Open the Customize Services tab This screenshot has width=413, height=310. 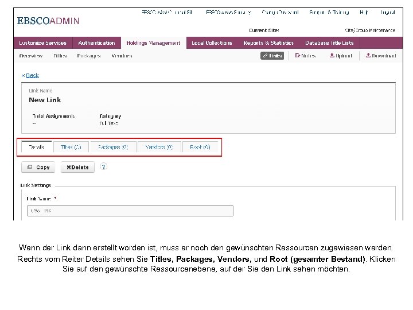tap(43, 43)
